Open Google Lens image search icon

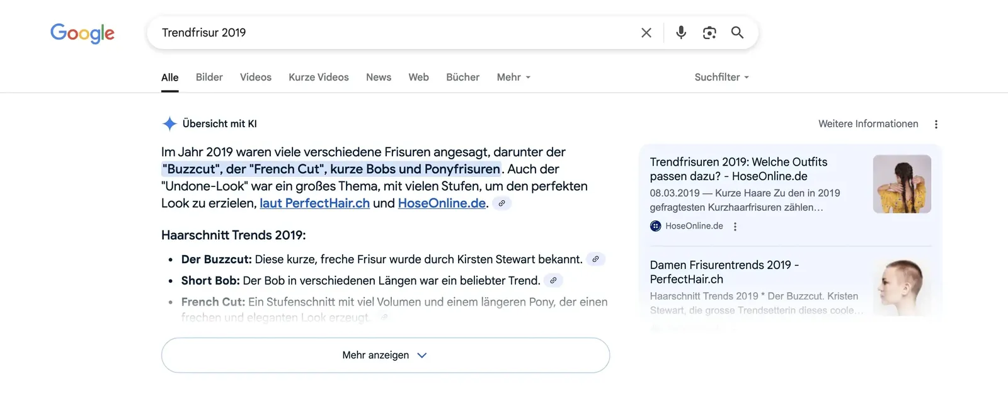click(x=709, y=33)
